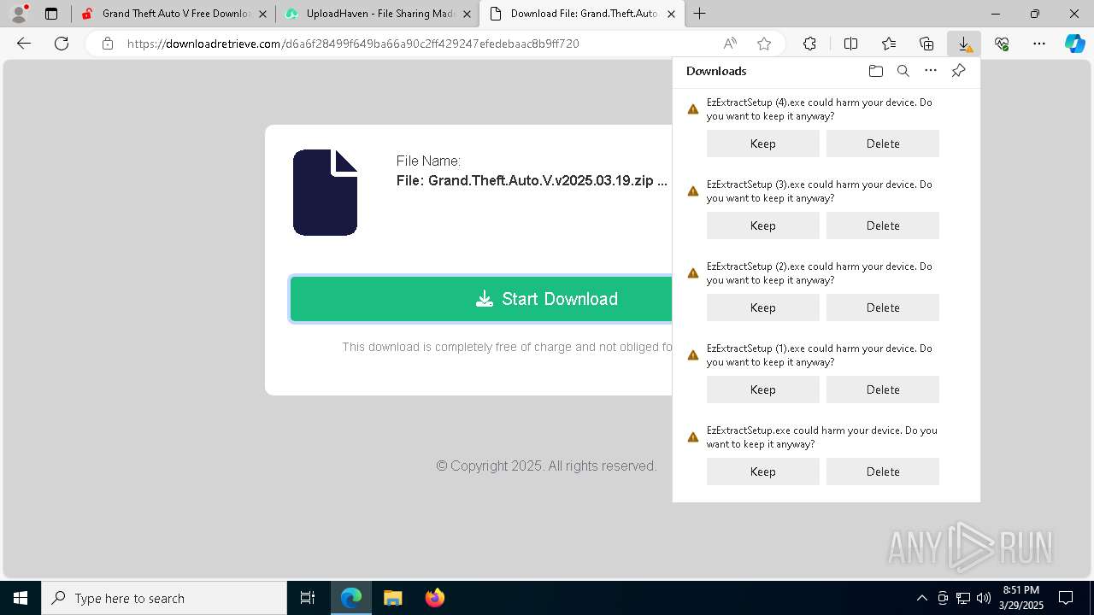Select the EzExtractSetup (4).exe warning text

[x=819, y=109]
